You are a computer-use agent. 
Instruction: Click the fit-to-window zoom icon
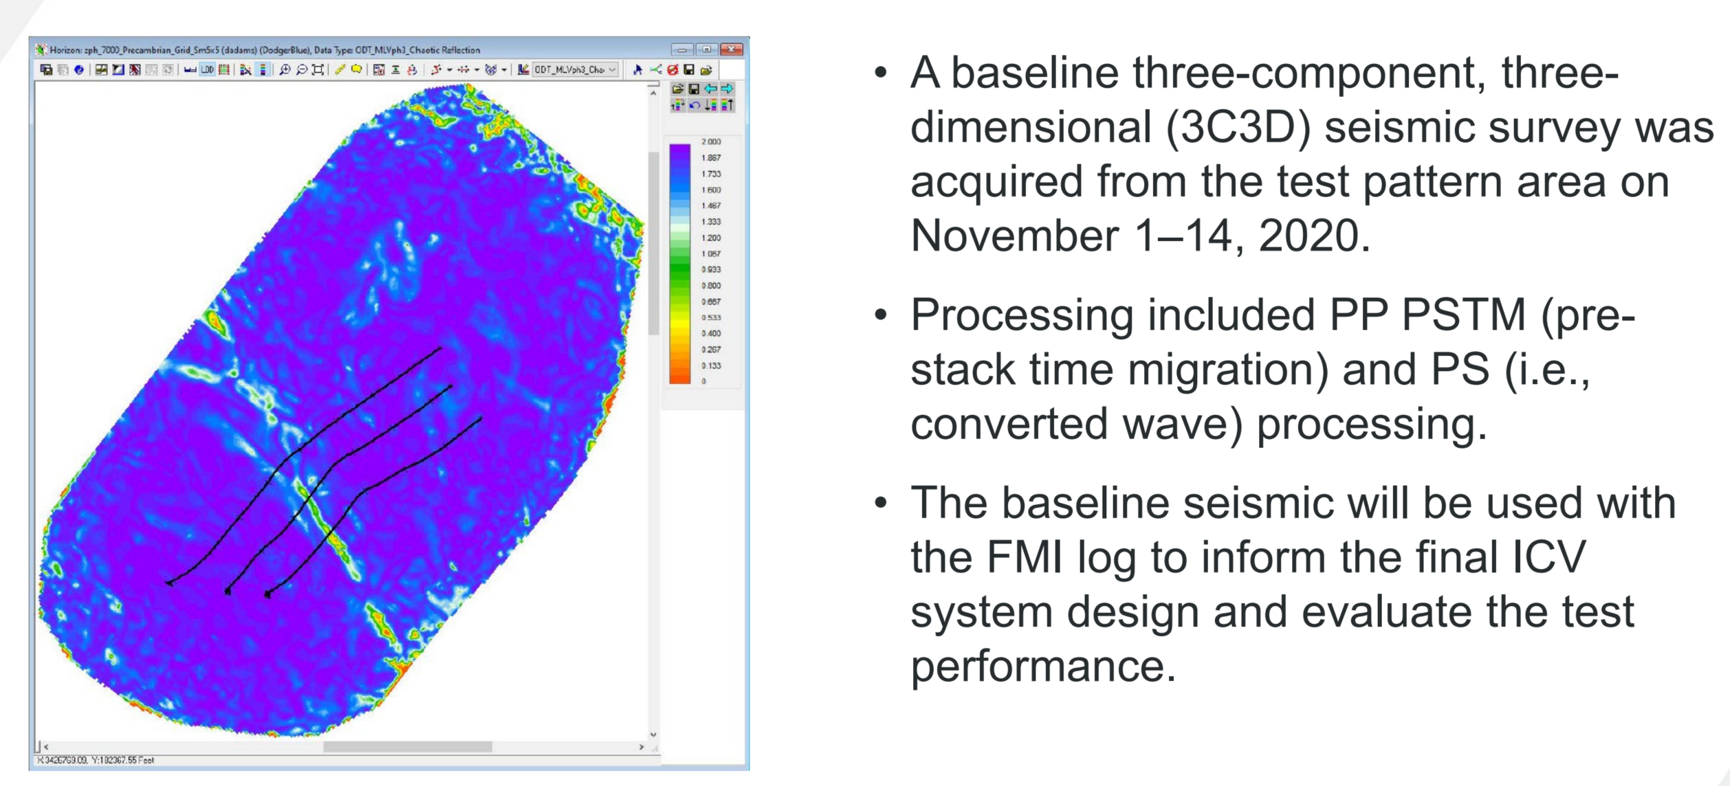(318, 69)
